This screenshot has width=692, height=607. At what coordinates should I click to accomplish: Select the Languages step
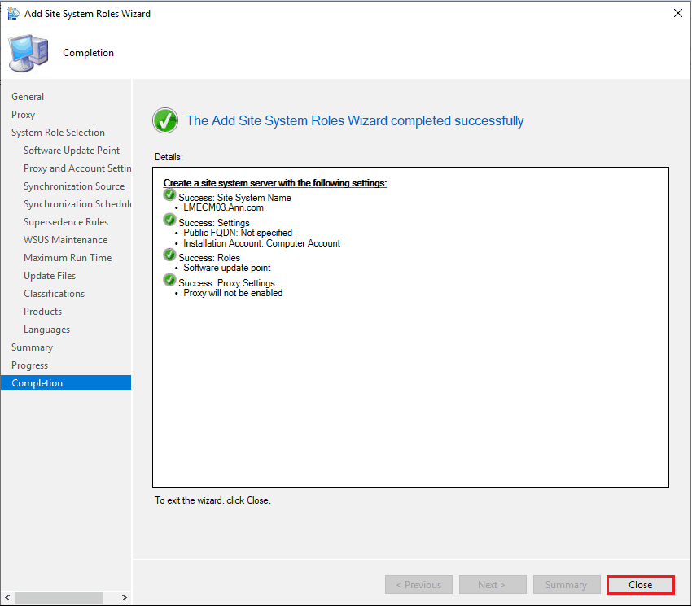[46, 330]
